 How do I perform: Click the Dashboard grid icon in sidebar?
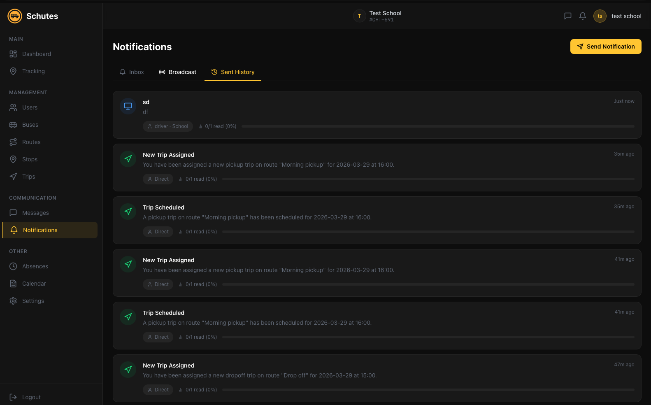click(x=13, y=54)
